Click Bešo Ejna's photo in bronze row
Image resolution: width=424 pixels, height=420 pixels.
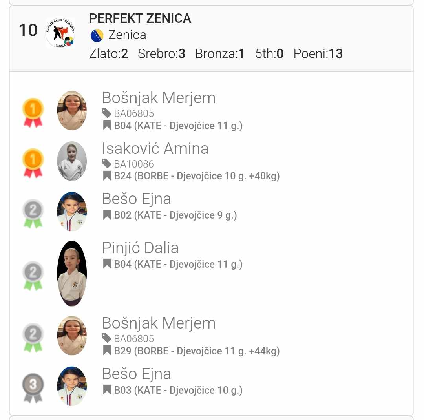pyautogui.click(x=72, y=386)
